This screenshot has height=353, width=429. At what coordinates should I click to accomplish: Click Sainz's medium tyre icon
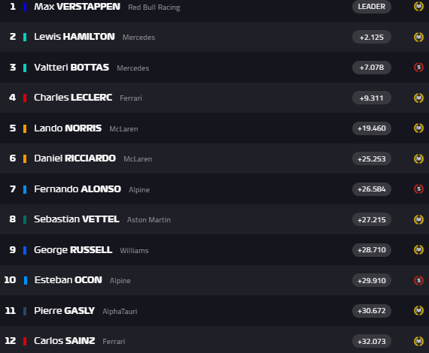coord(418,341)
